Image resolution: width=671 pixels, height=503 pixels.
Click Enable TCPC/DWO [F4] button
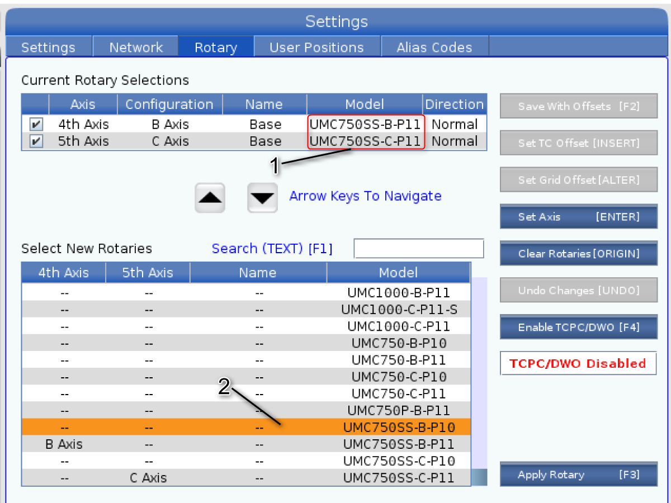pos(579,327)
